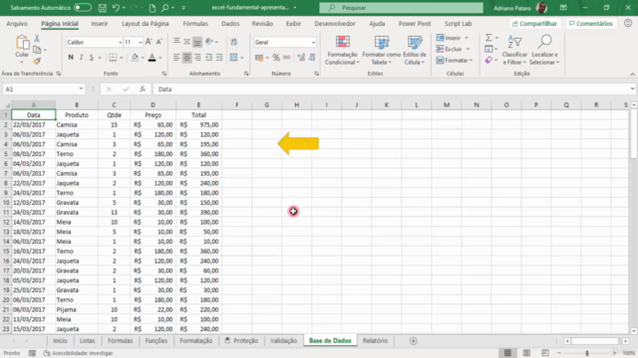Apply the red font color A
The width and height of the screenshot is (638, 358).
click(x=153, y=58)
